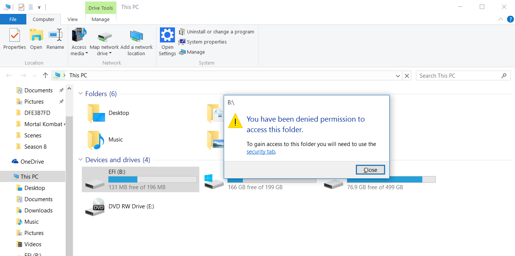
Task: Open Properties in the ribbon
Action: click(x=15, y=39)
